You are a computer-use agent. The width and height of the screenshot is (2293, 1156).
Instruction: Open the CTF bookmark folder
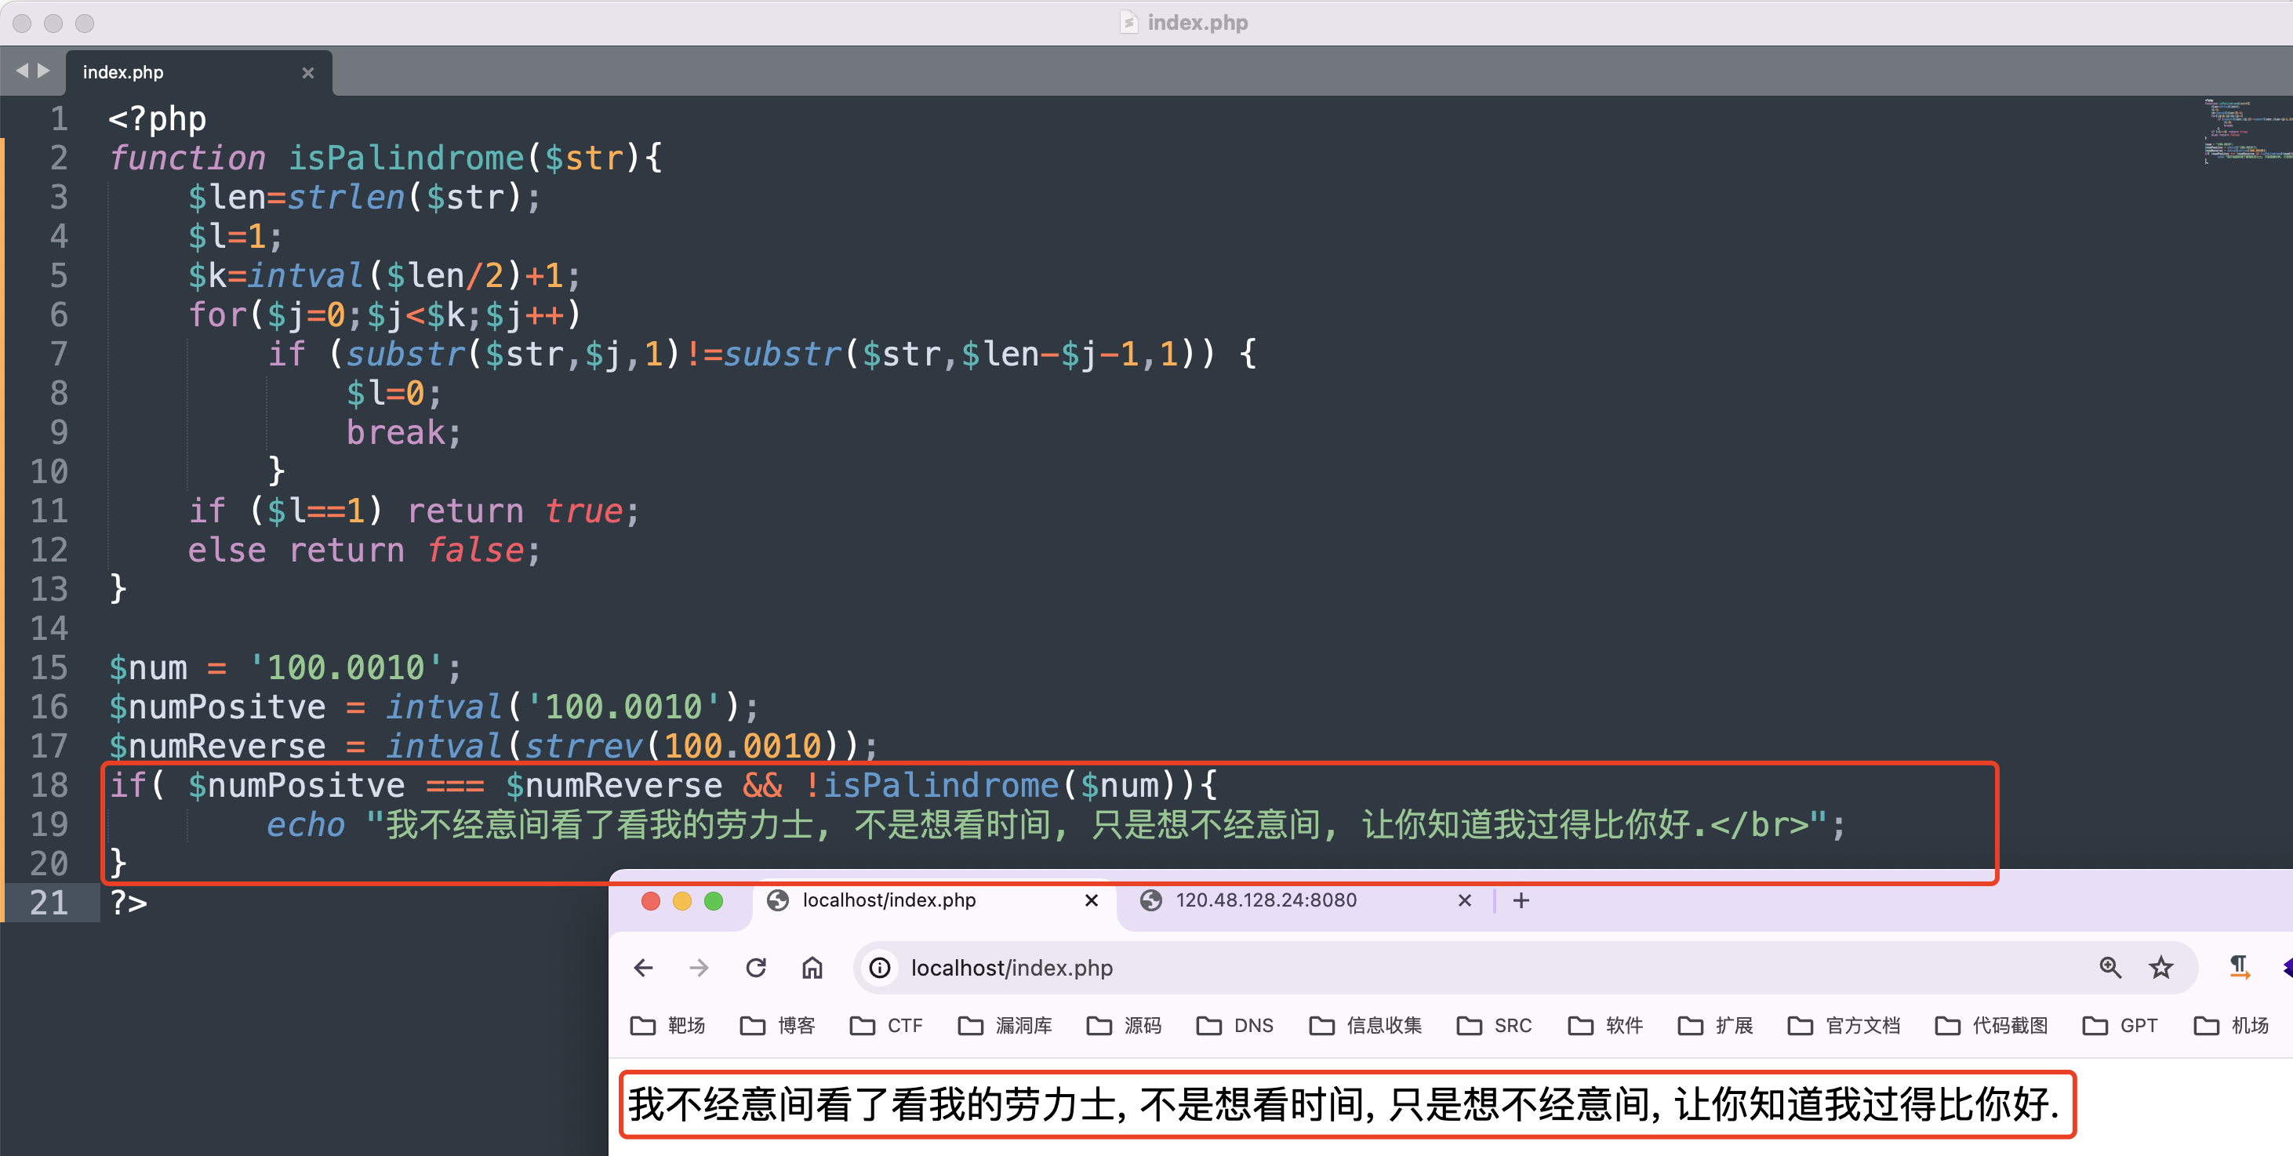click(x=887, y=1025)
